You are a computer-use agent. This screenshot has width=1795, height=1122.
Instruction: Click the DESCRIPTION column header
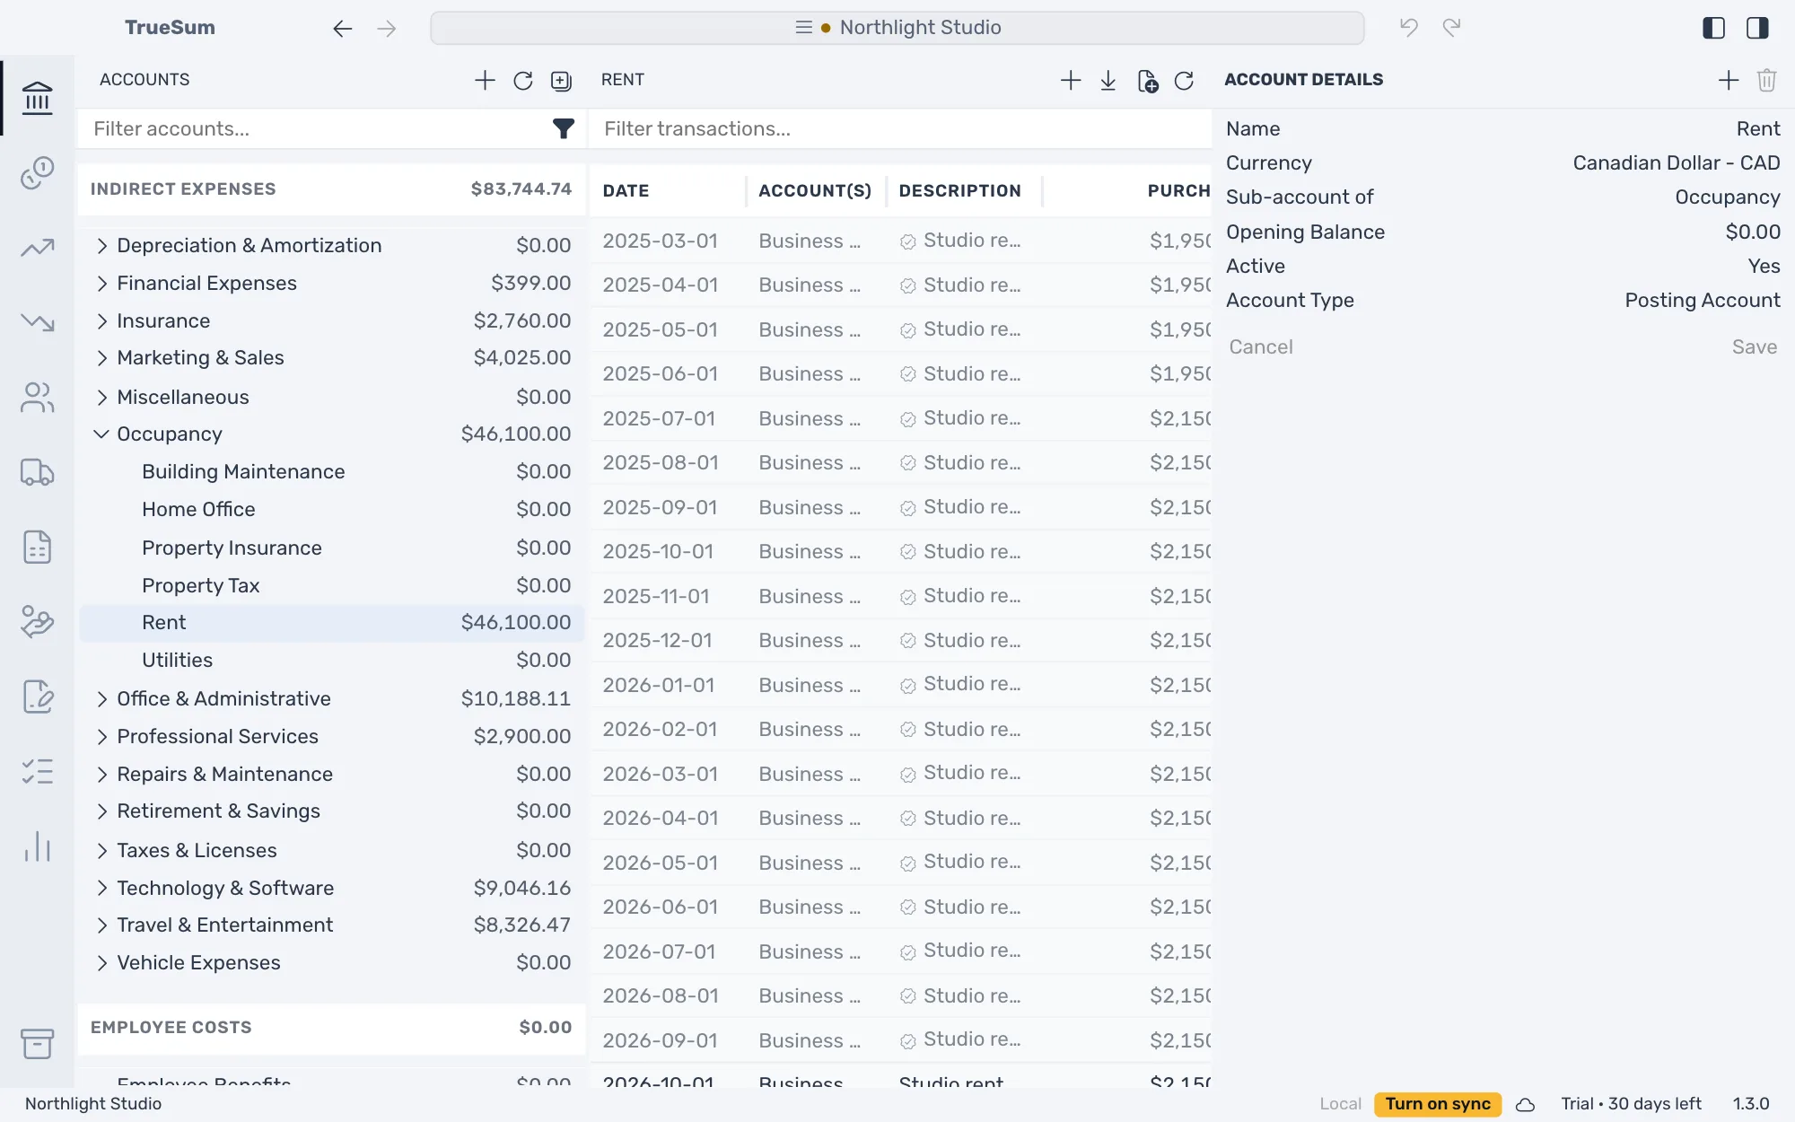pos(959,190)
